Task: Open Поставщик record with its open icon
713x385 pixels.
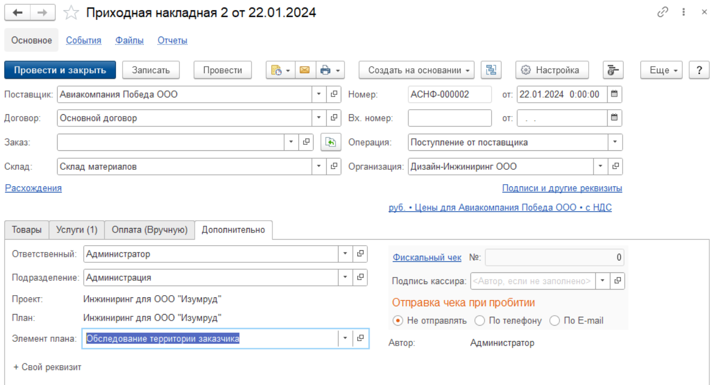Action: pos(334,94)
